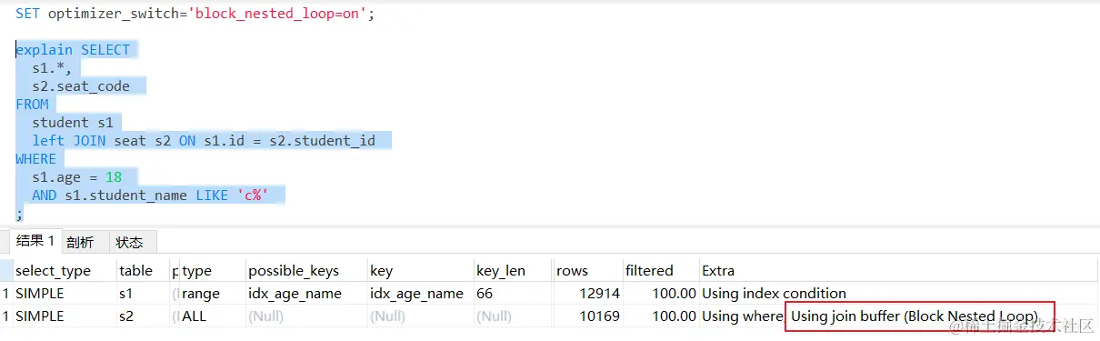Select the key_len column header
1100x341 pixels.
[x=500, y=270]
